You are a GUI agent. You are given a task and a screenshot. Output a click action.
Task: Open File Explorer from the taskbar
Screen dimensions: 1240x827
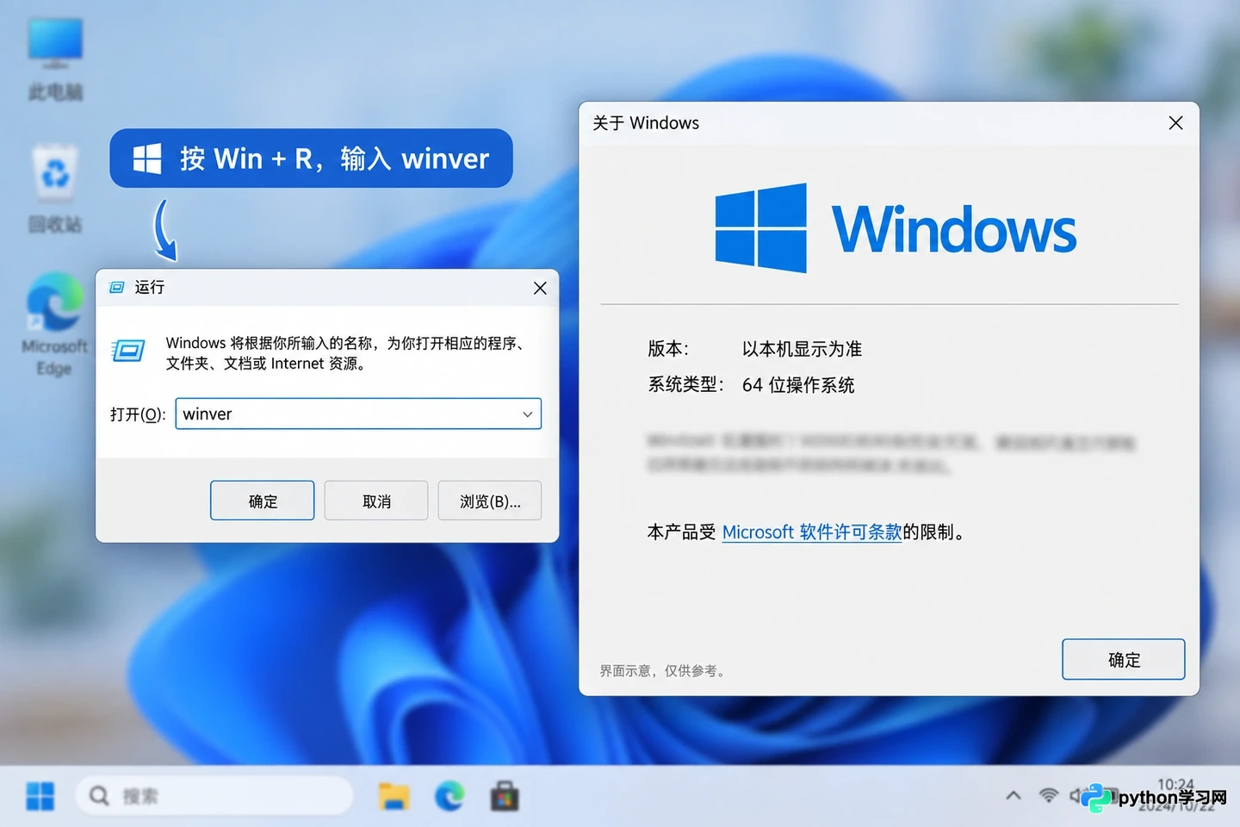[x=394, y=796]
